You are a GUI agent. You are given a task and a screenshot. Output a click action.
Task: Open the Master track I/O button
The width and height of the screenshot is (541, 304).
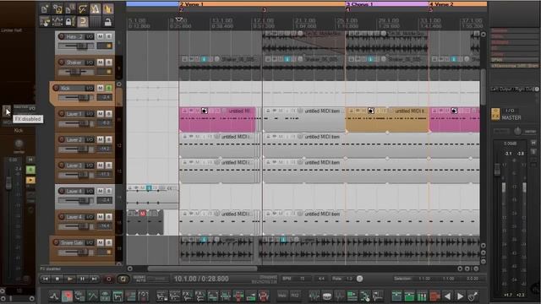click(x=510, y=111)
